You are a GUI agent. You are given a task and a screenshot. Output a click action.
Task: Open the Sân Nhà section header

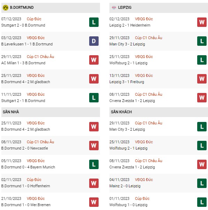pyautogui.click(x=51, y=112)
